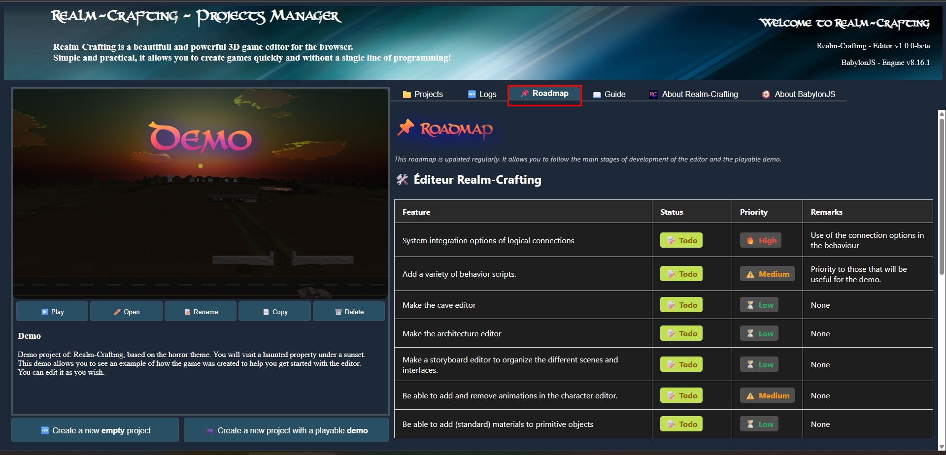
Task: Open the Projects tab
Action: tap(423, 94)
